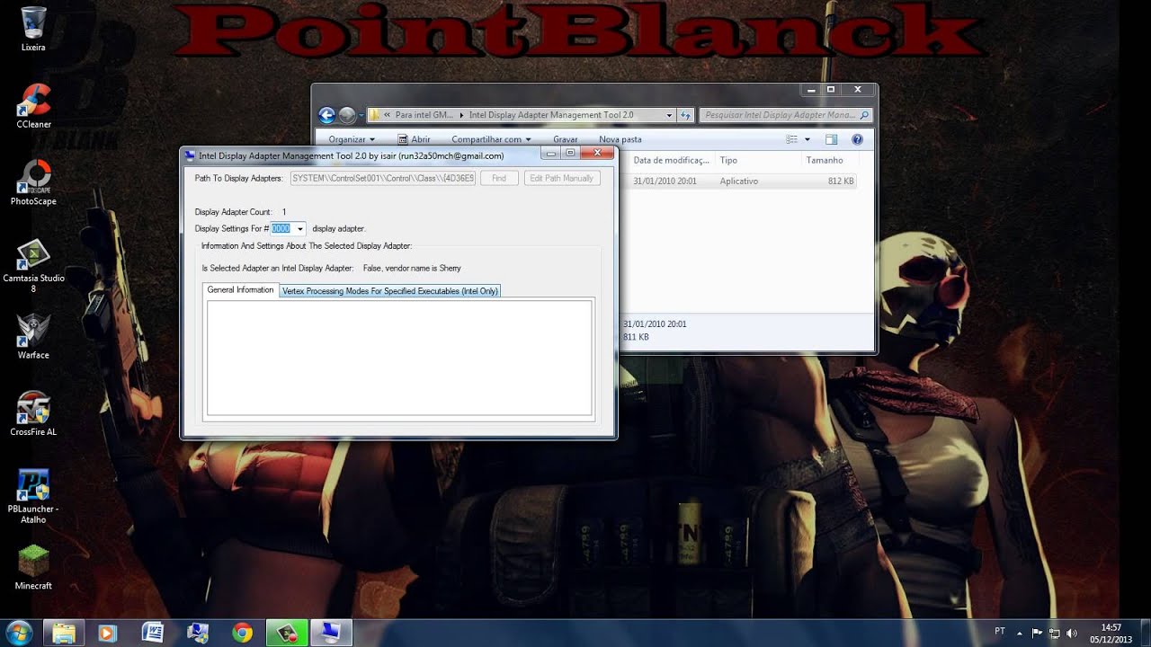Open the taskbar clock and date
The width and height of the screenshot is (1151, 647).
[1111, 633]
